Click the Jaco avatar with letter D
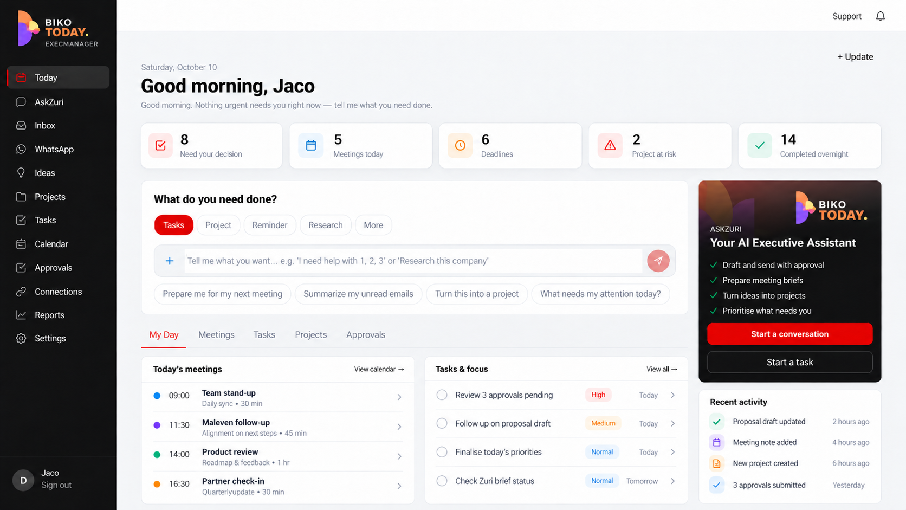906x510 pixels. (23, 480)
